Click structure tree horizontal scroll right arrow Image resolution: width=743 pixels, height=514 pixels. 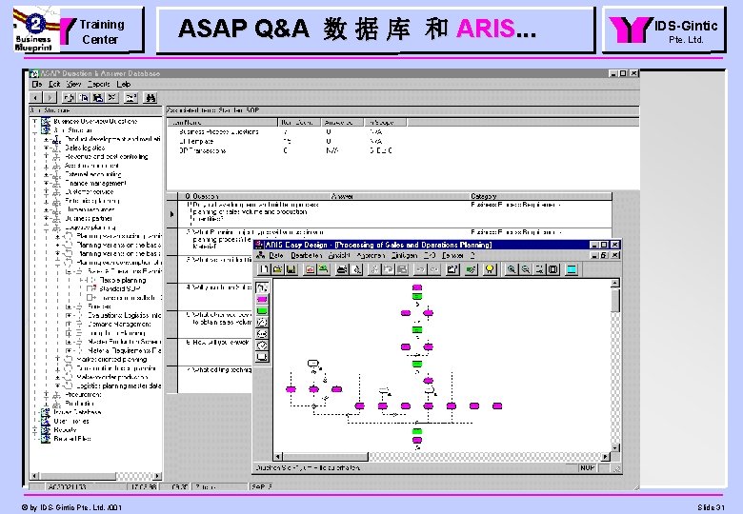click(157, 476)
